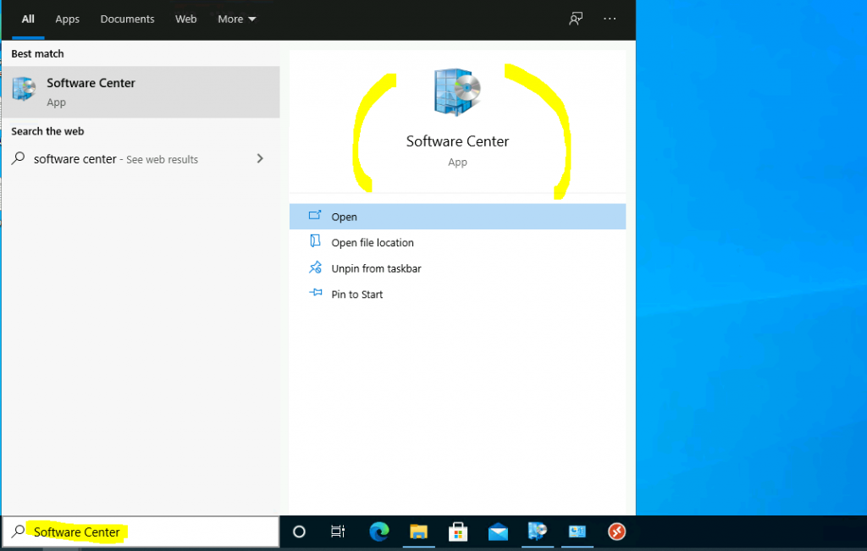Switch to the Apps search tab

(67, 19)
